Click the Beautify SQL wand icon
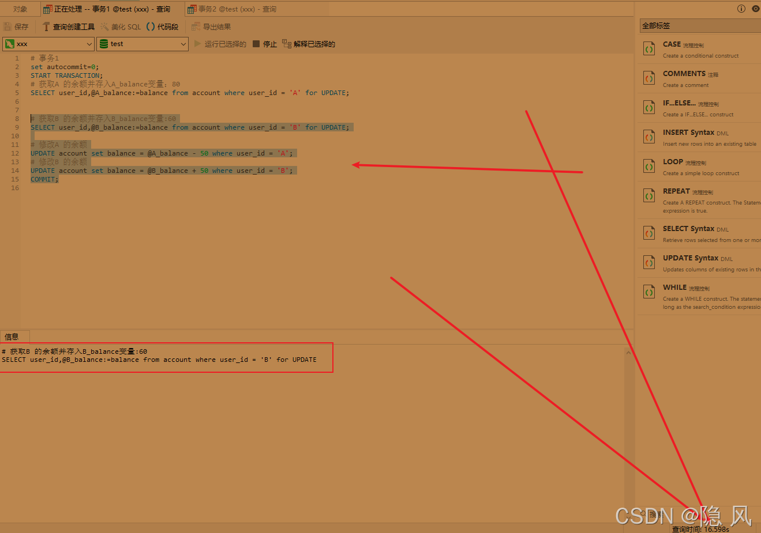Image resolution: width=761 pixels, height=533 pixels. click(x=104, y=27)
